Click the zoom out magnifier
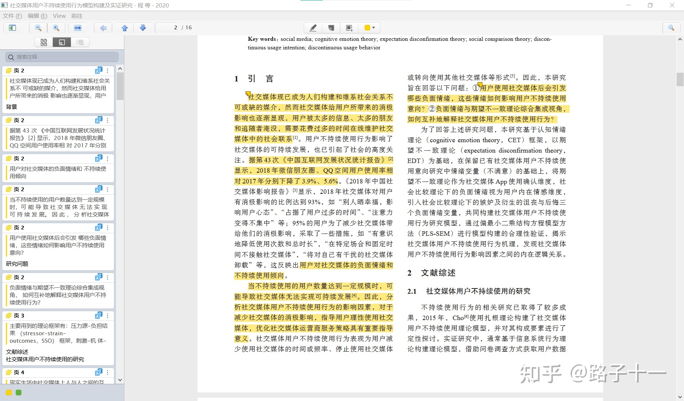The image size is (684, 401). point(38,28)
